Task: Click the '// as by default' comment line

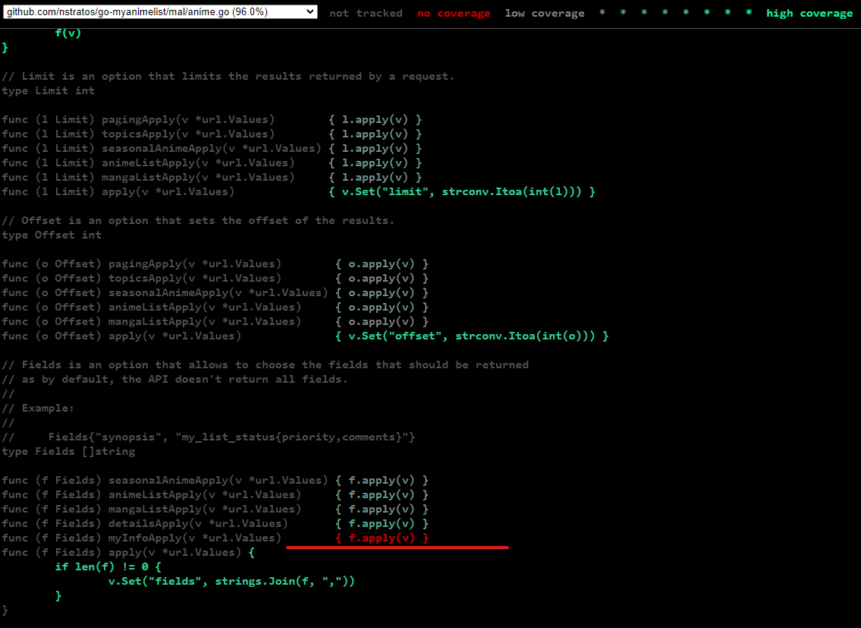Action: click(174, 380)
